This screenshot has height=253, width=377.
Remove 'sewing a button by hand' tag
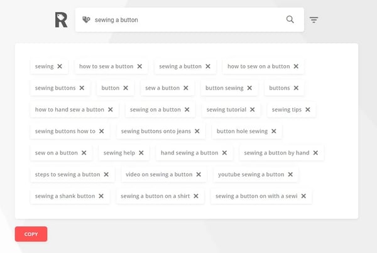click(x=315, y=153)
